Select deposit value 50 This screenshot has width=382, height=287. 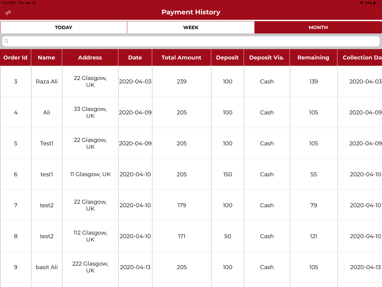coord(228,236)
